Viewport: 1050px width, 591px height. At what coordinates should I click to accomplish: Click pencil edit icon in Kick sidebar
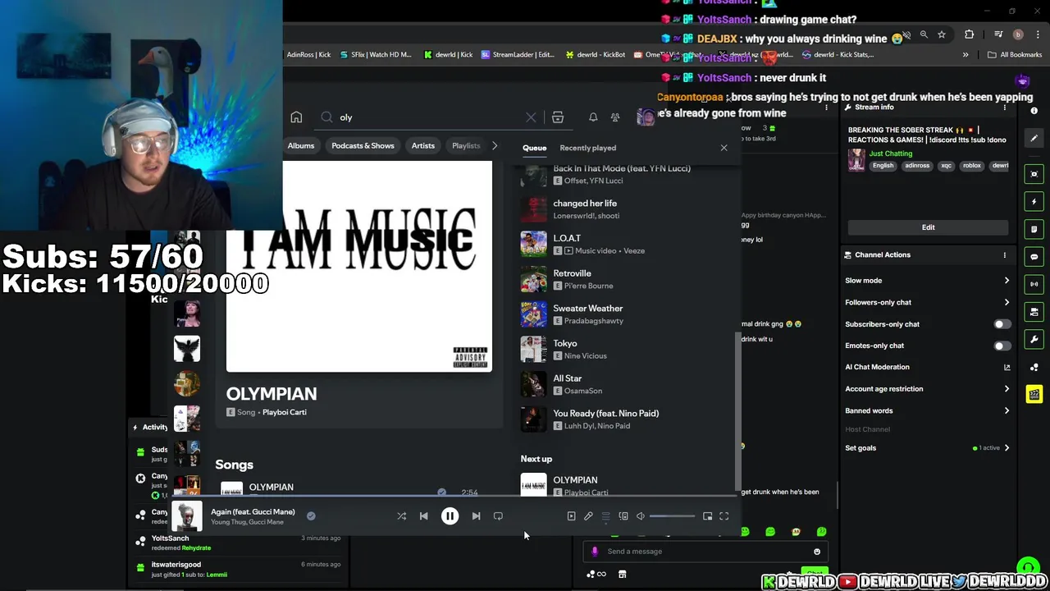coord(1034,139)
